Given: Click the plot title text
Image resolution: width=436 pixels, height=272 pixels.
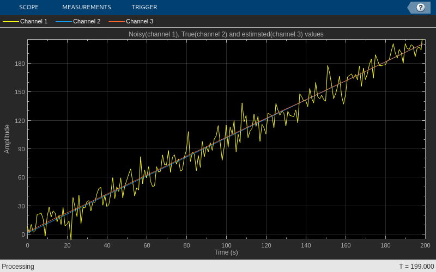Looking at the screenshot, I should [x=226, y=34].
